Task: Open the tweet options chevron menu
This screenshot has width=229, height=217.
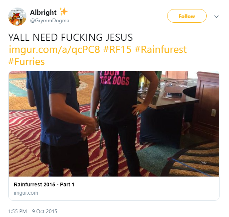Action: [x=216, y=17]
